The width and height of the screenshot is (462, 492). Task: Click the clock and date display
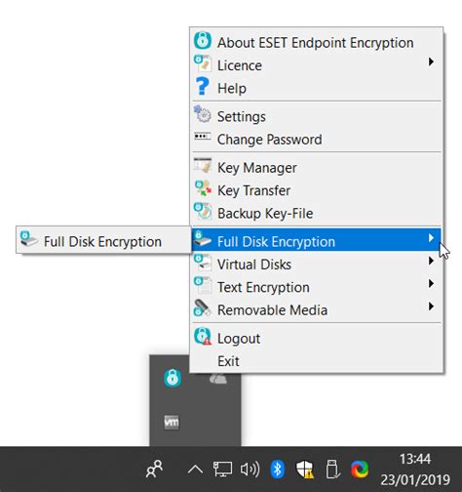pyautogui.click(x=415, y=470)
